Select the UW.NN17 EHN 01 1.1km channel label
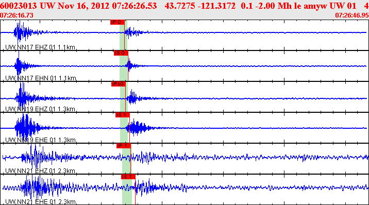Image resolution: width=369 pixels, height=205 pixels. click(41, 78)
